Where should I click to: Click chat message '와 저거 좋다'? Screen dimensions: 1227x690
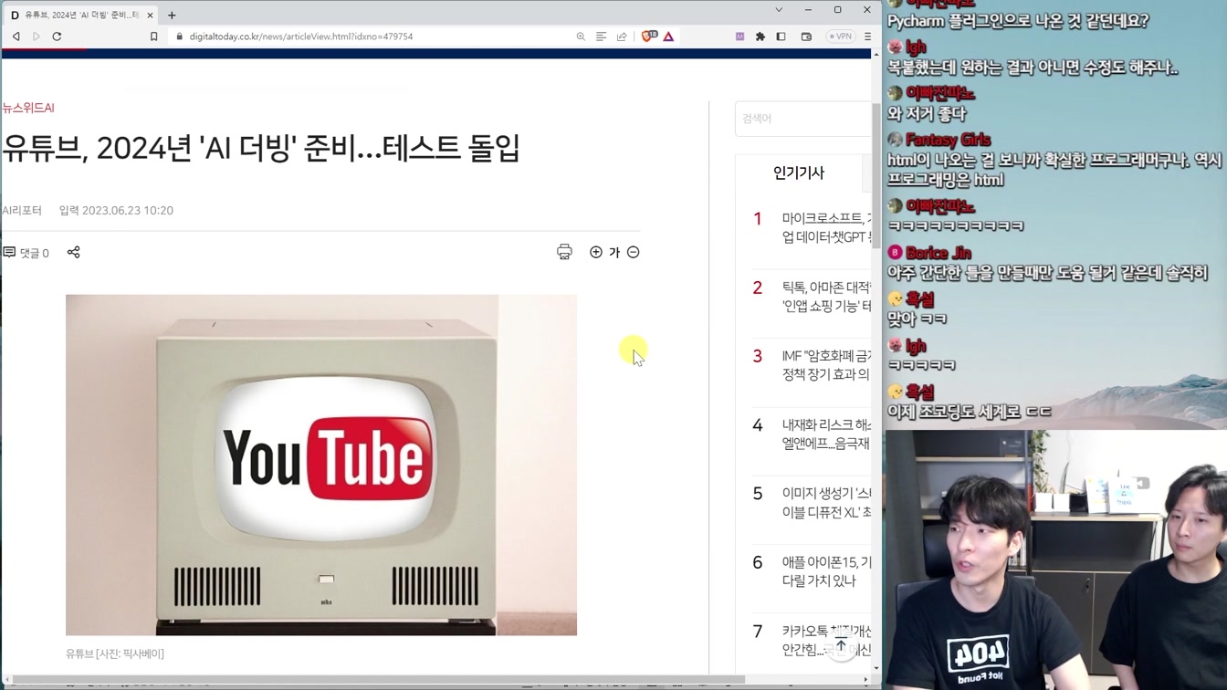point(927,114)
